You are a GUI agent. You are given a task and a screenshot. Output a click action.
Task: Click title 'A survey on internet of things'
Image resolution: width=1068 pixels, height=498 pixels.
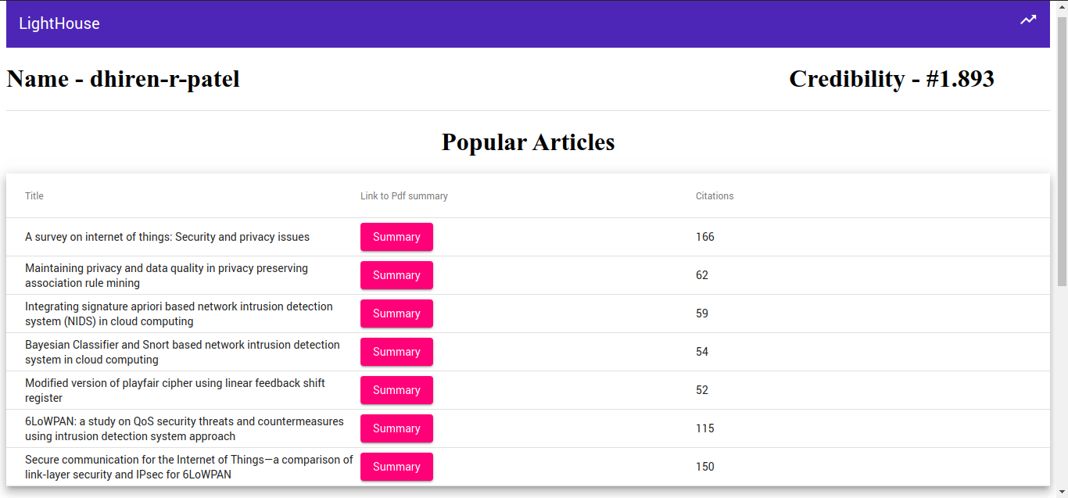167,237
